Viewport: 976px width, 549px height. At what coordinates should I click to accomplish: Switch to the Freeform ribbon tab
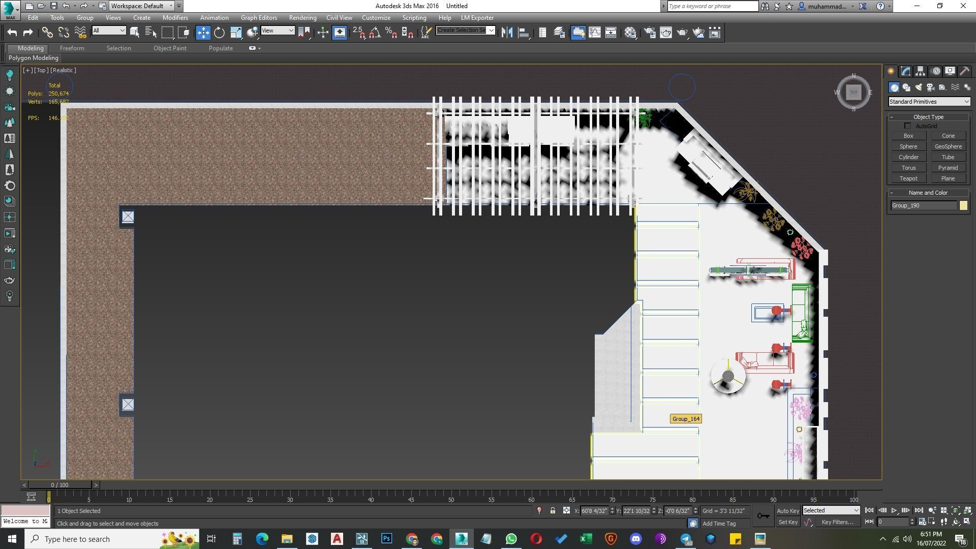72,48
